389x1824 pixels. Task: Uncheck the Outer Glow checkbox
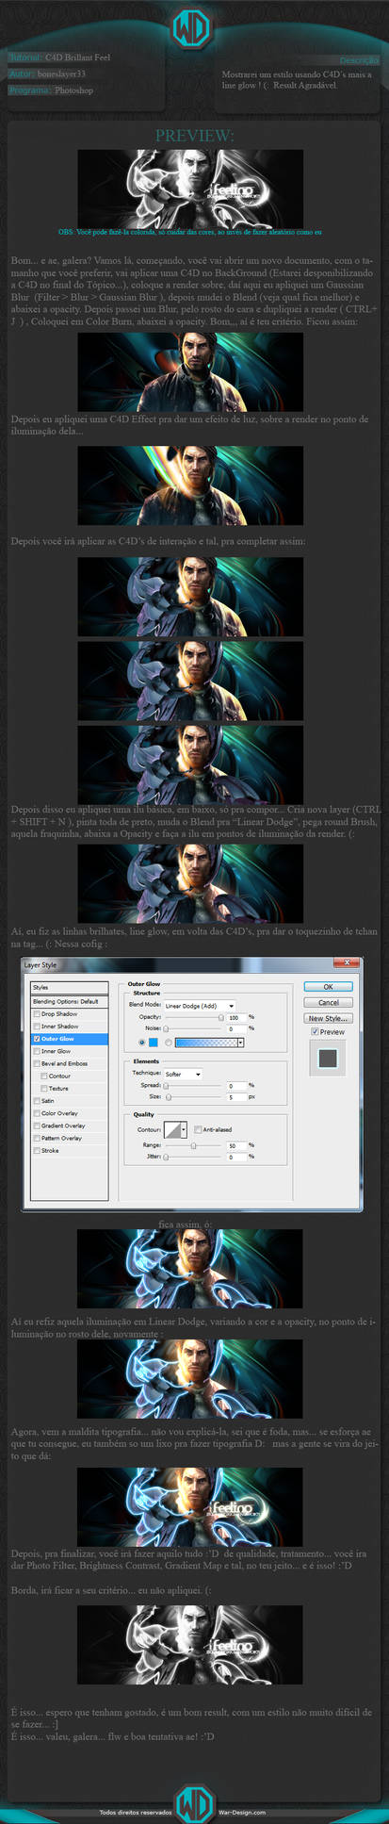pos(37,1038)
